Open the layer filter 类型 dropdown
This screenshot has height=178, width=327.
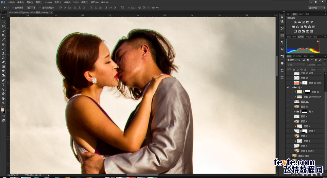point(294,60)
